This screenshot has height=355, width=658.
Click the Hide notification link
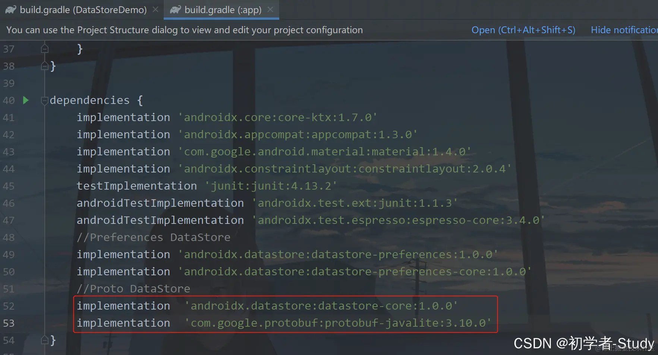pyautogui.click(x=624, y=30)
